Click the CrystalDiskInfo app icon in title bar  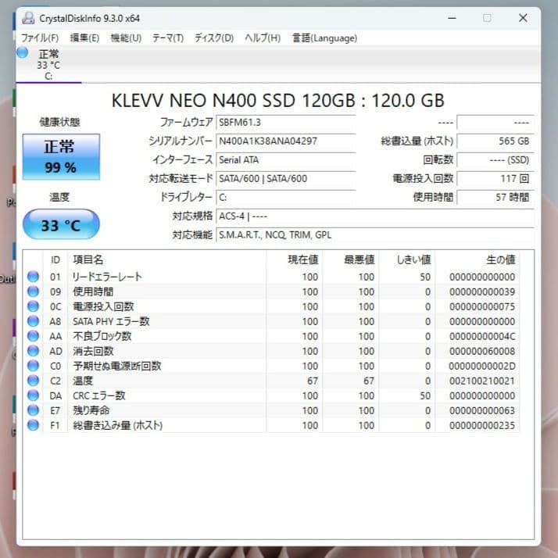28,18
